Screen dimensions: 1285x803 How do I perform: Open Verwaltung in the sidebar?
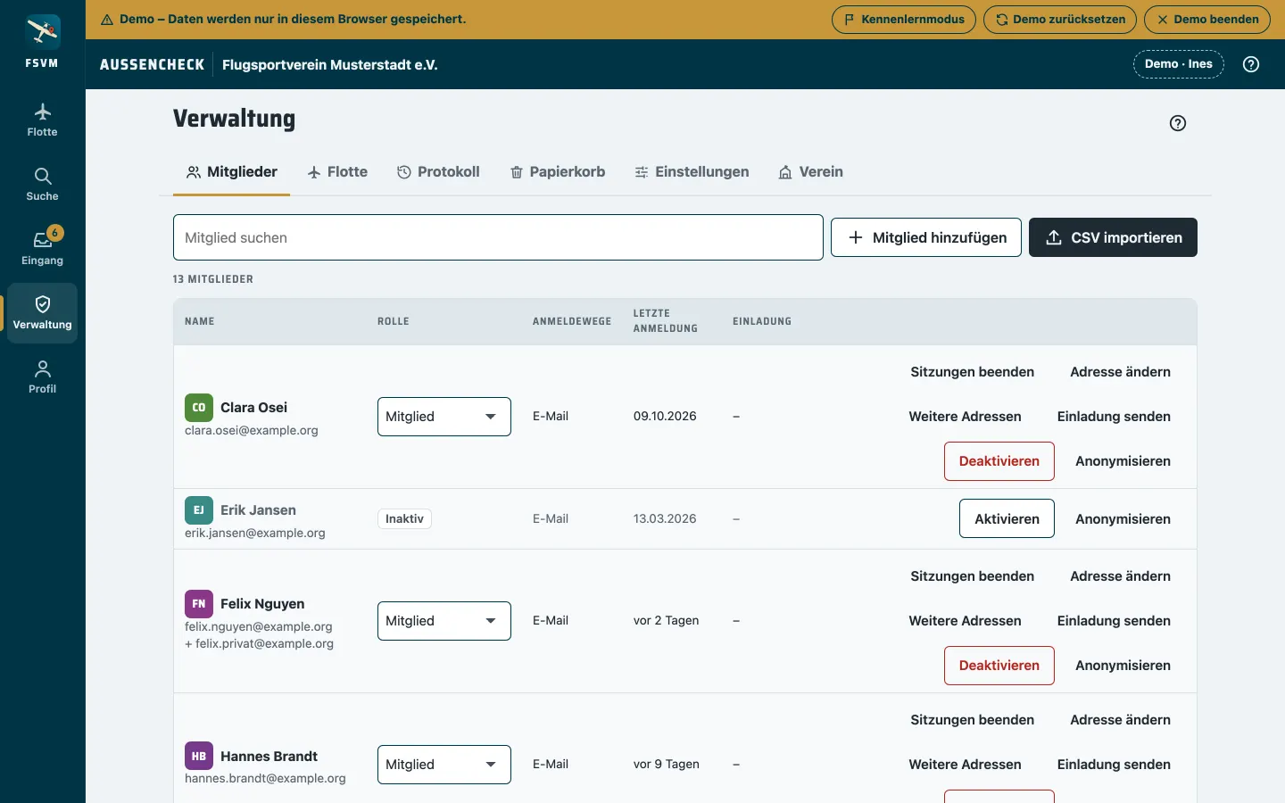click(x=42, y=313)
